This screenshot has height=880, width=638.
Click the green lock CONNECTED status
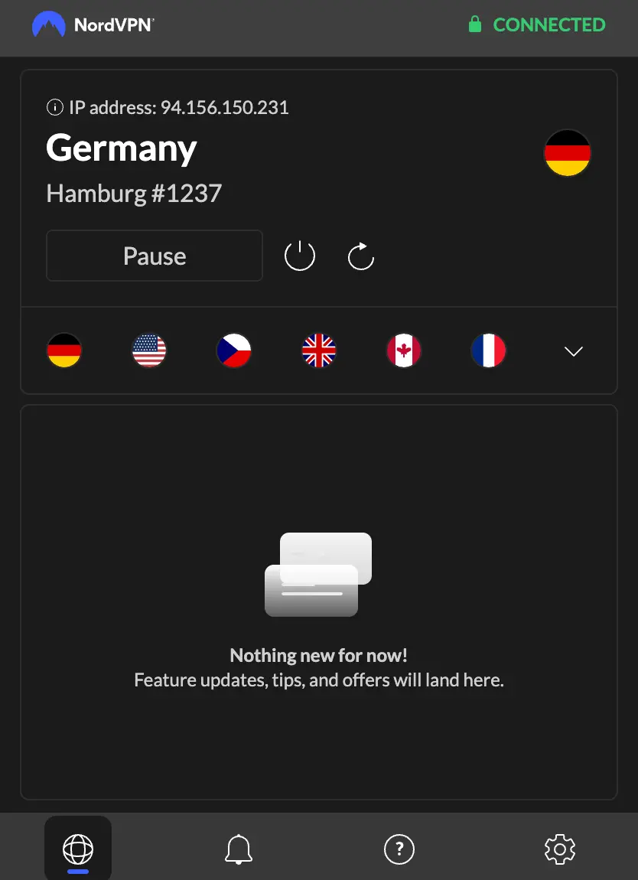click(537, 24)
